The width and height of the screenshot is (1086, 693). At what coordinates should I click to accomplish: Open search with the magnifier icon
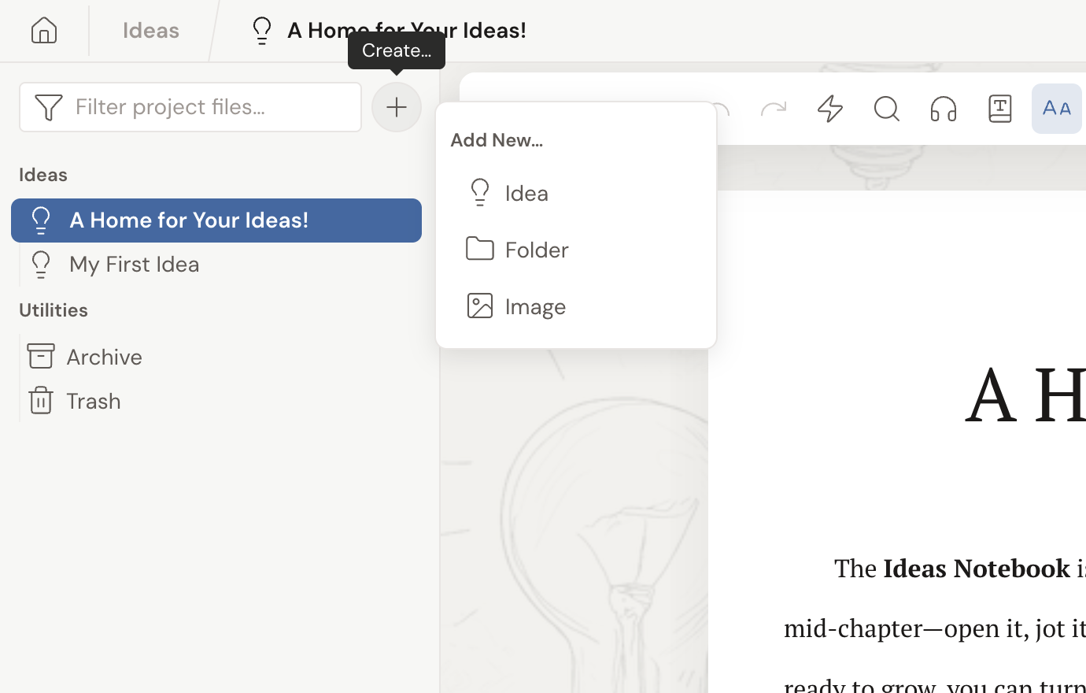coord(887,109)
